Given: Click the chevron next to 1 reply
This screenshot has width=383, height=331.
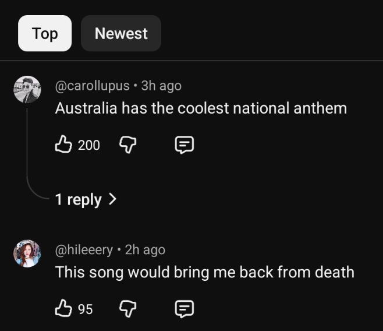Looking at the screenshot, I should pos(113,199).
